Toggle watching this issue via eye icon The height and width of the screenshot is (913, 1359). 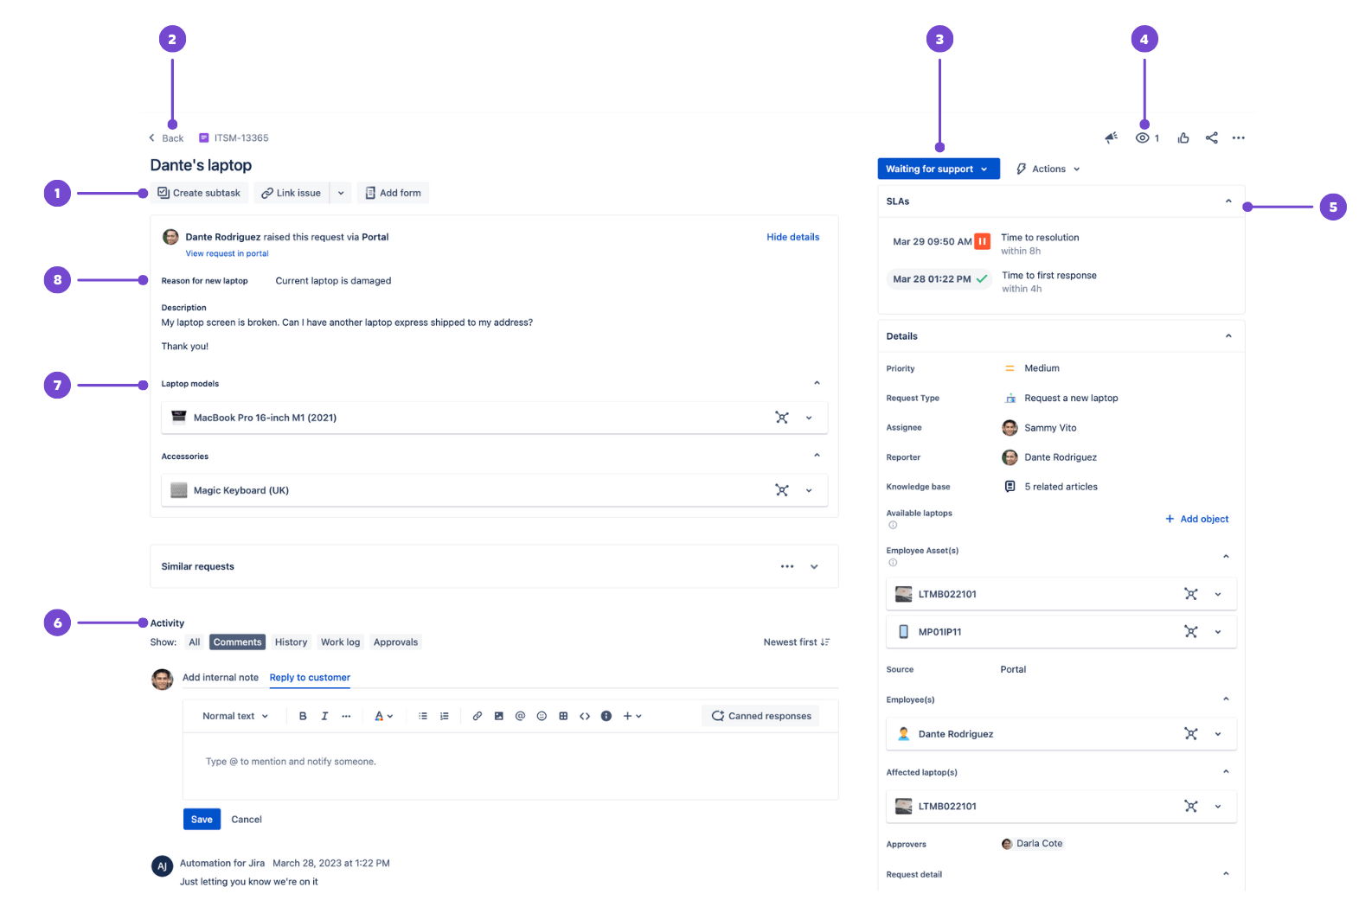[x=1143, y=138]
